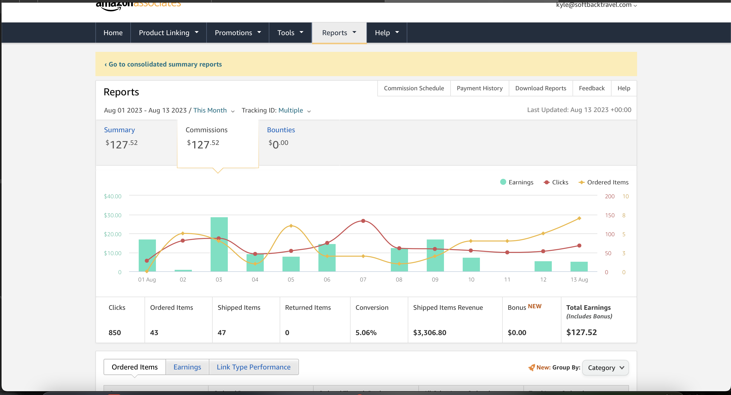
Task: Toggle Ordered Items series in legend
Action: pos(604,182)
